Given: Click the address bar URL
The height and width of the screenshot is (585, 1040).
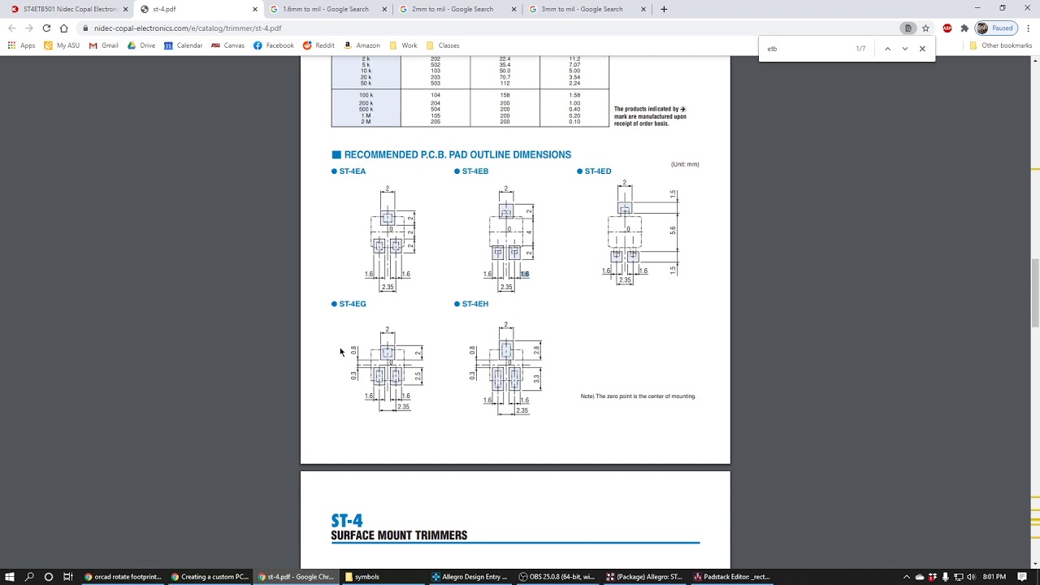Looking at the screenshot, I should click(x=188, y=28).
